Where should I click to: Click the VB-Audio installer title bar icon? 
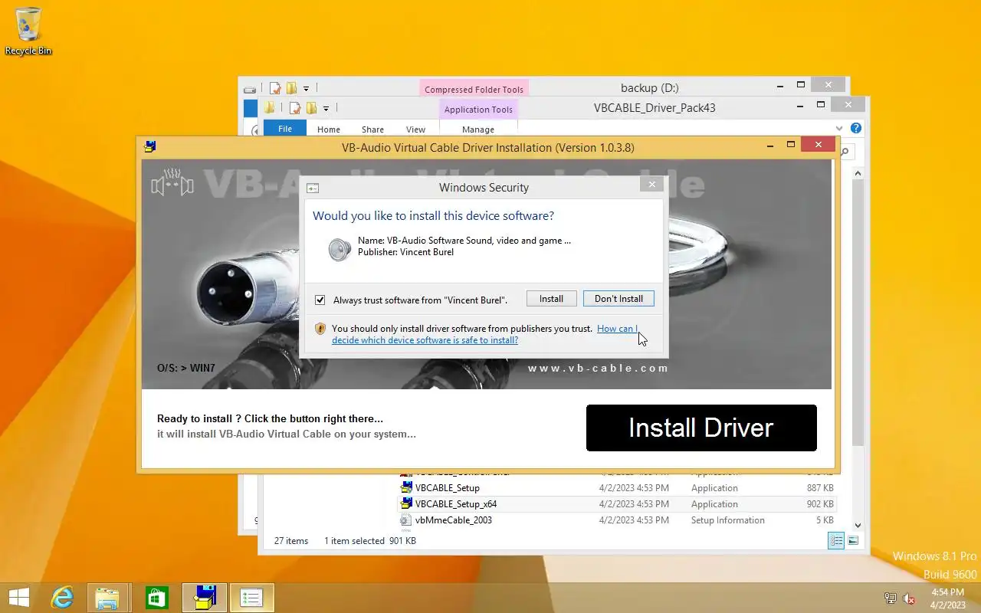click(150, 146)
